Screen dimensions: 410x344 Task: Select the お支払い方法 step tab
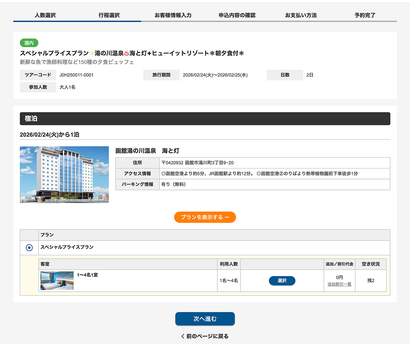point(301,15)
